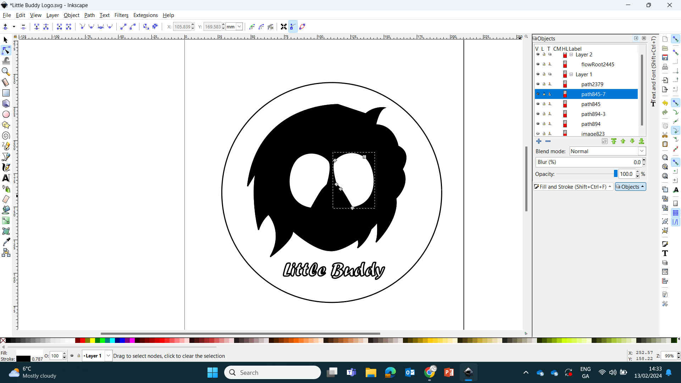Toggle visibility of flowRoot2445
Viewport: 681px width, 383px height.
(x=538, y=64)
